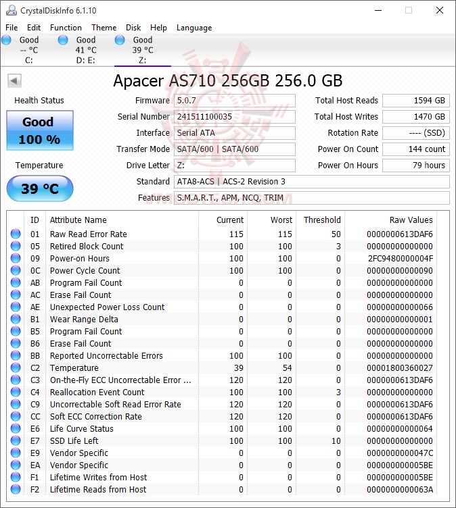
Task: Select the D: E: drive status orb
Action: 63,40
